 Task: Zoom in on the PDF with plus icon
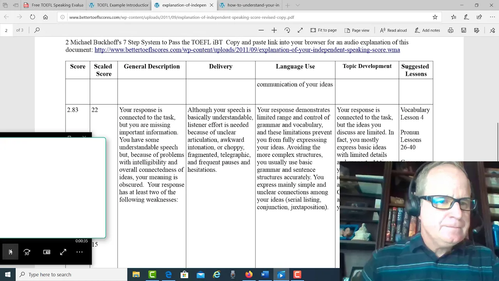point(274,30)
